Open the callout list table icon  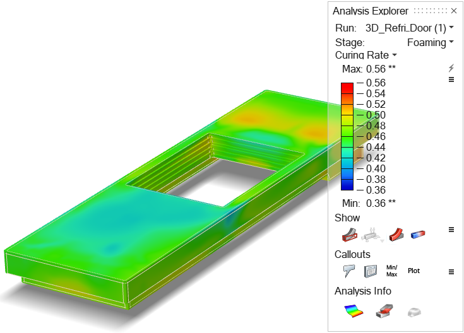[x=370, y=271]
